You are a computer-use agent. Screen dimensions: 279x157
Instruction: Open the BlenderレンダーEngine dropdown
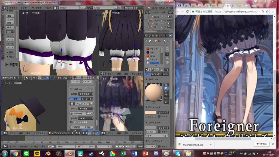click(x=134, y=8)
